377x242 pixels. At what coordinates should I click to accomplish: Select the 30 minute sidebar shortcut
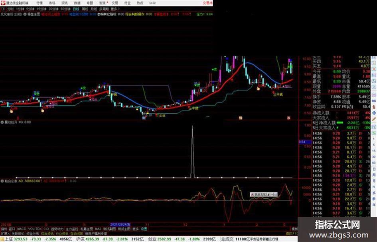374,157
